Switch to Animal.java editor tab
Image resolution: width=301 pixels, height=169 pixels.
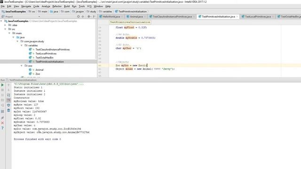[x=136, y=17]
